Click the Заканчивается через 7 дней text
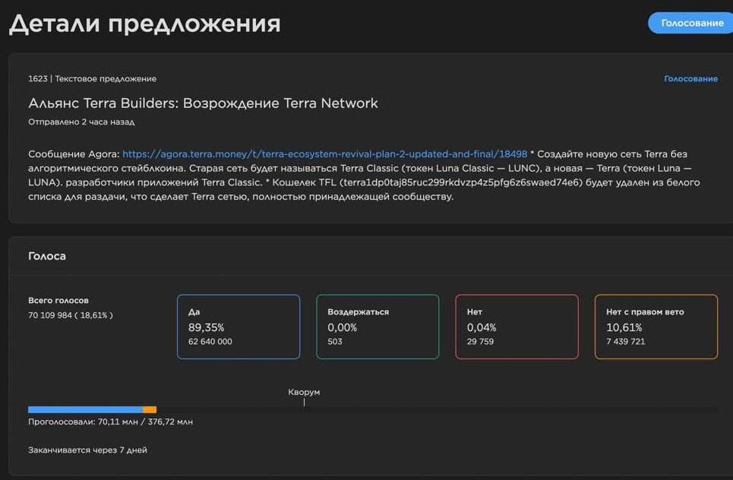The image size is (733, 480). tap(87, 450)
